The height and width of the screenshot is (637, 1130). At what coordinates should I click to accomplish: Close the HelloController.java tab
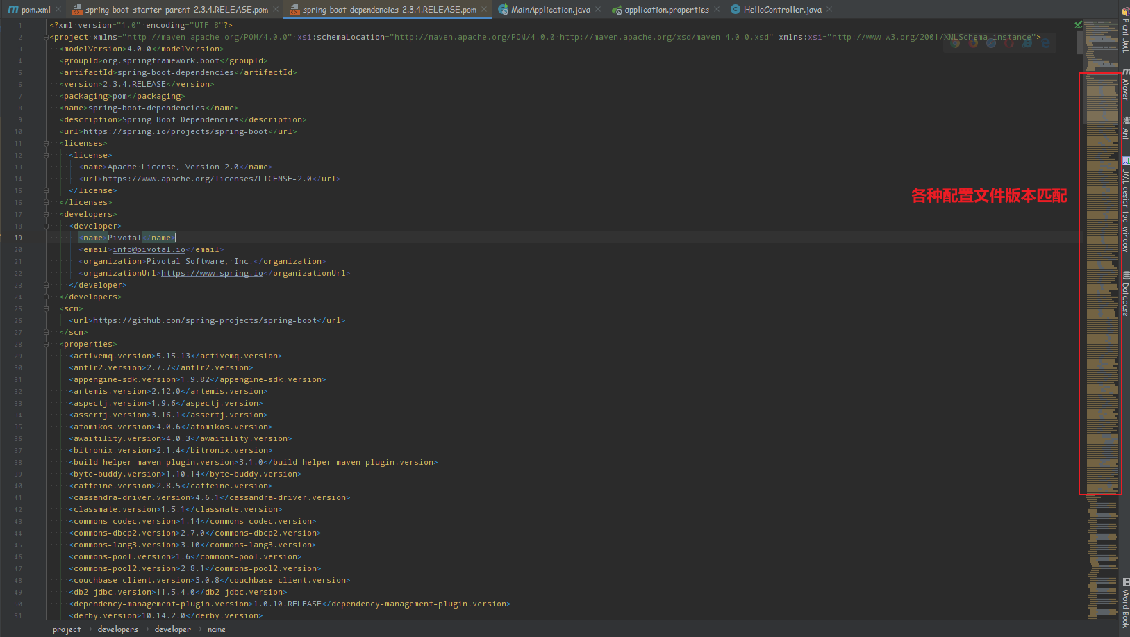(x=829, y=9)
